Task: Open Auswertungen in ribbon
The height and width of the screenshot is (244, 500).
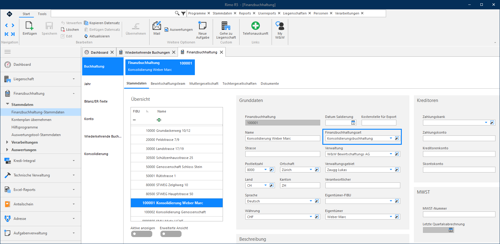Action: click(x=179, y=30)
